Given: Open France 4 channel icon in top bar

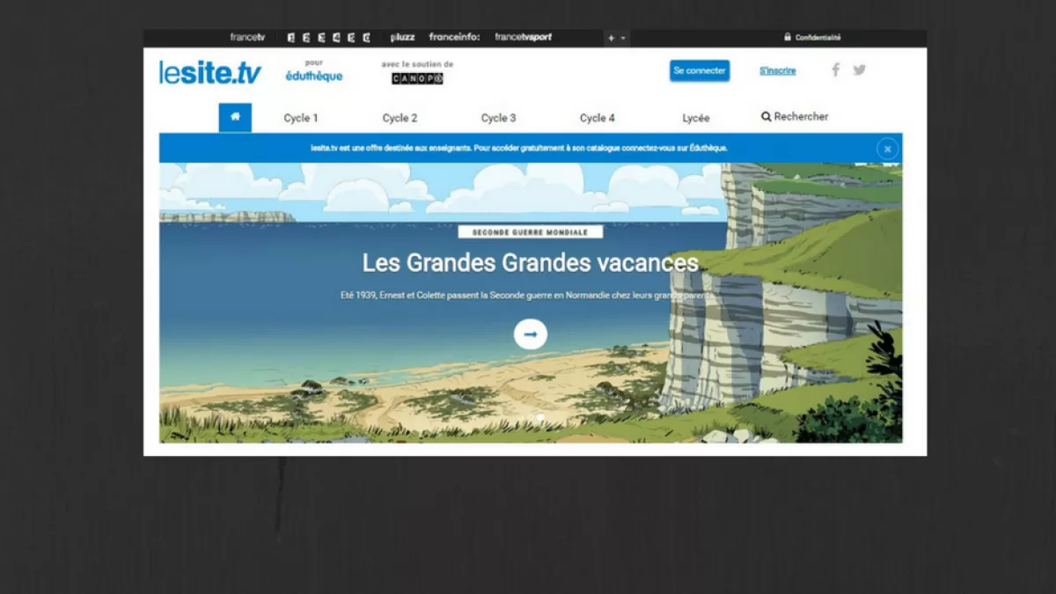Looking at the screenshot, I should [x=336, y=38].
